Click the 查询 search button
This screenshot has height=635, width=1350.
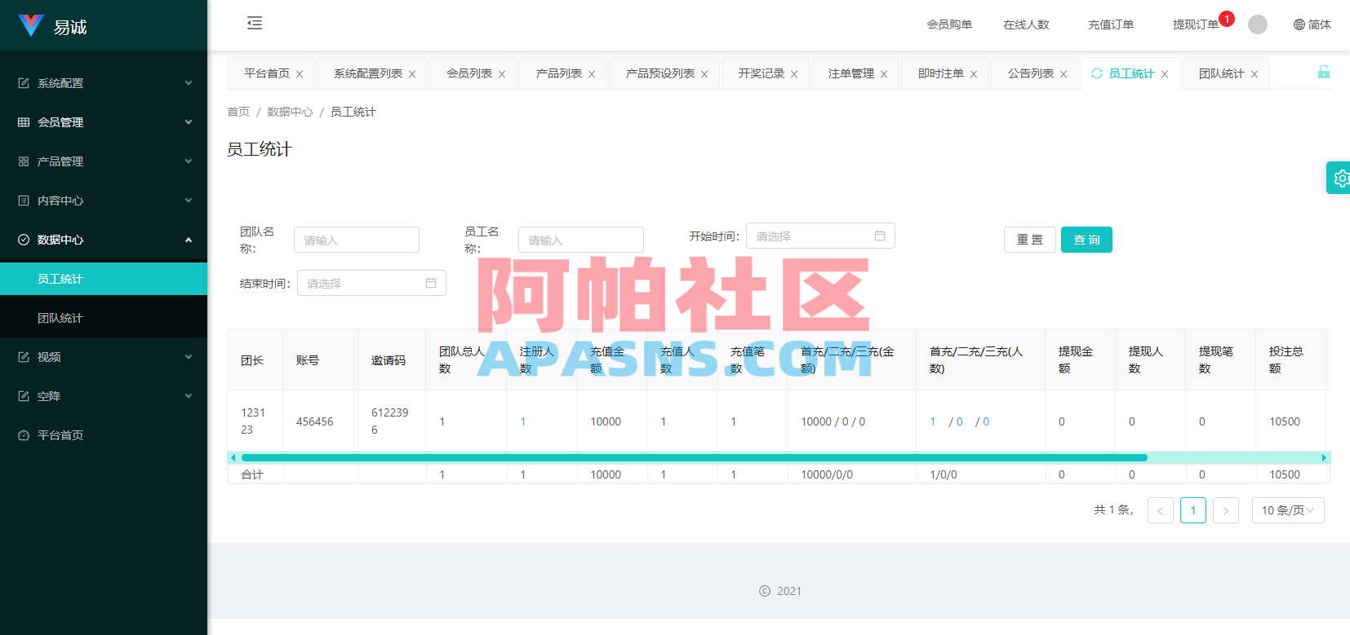pos(1086,240)
